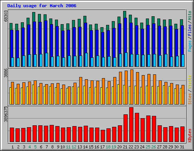Click the 68303 axis value
This screenshot has width=194, height=151.
pyautogui.click(x=6, y=16)
